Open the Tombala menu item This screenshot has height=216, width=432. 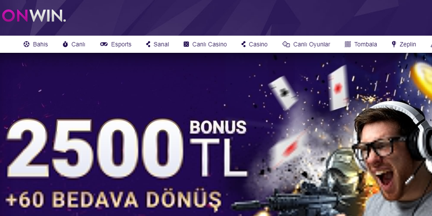[x=366, y=44]
